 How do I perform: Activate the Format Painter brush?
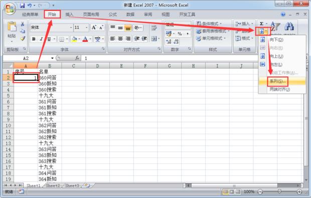coord(23,38)
